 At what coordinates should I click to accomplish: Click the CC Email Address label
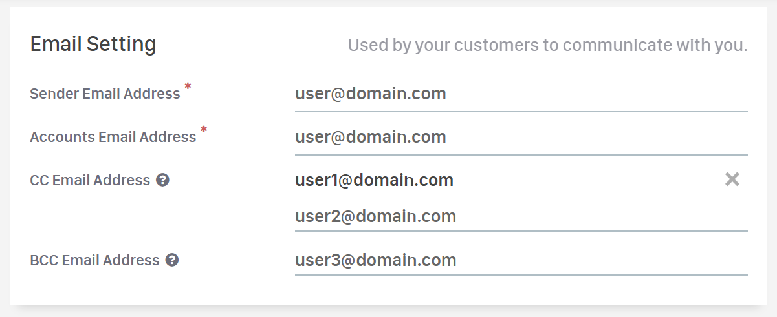pos(90,181)
